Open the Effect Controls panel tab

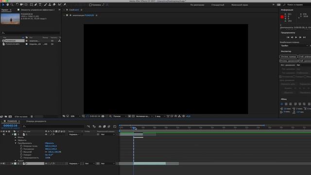[x=37, y=10]
